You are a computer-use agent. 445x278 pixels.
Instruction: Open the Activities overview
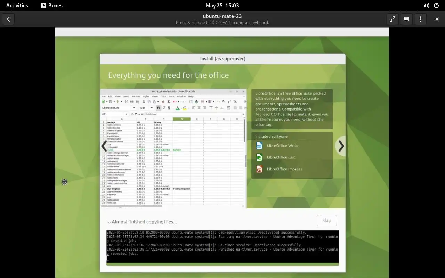click(17, 6)
